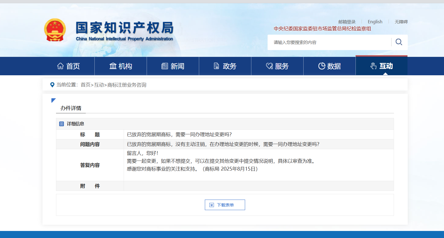Viewport: 444px width, 238px height.
Task: Click the document icon beside 政务
Action: (x=216, y=66)
